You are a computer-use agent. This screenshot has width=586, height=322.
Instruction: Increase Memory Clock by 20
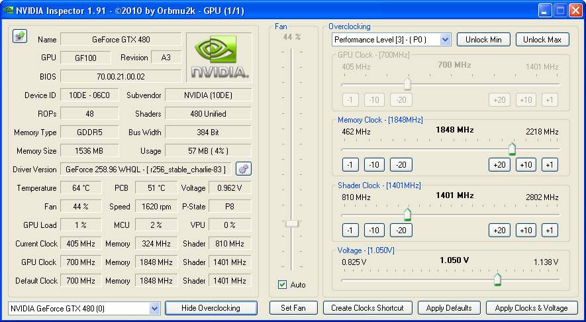pyautogui.click(x=499, y=165)
